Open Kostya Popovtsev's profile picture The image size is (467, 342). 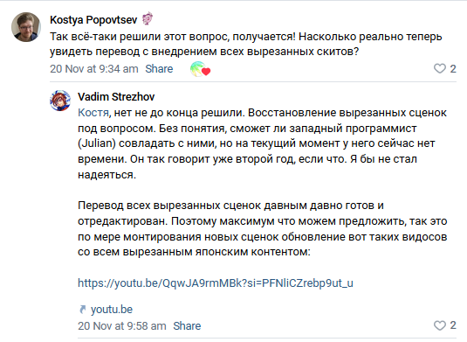26,27
